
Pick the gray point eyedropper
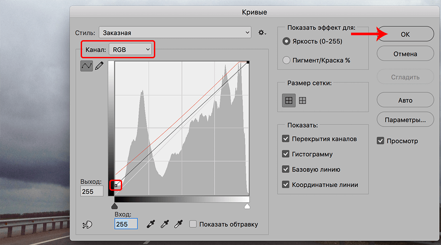[x=165, y=224]
